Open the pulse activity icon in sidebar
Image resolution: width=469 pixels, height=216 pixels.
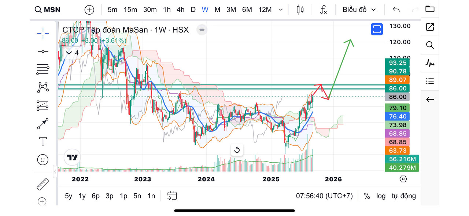coord(430,63)
